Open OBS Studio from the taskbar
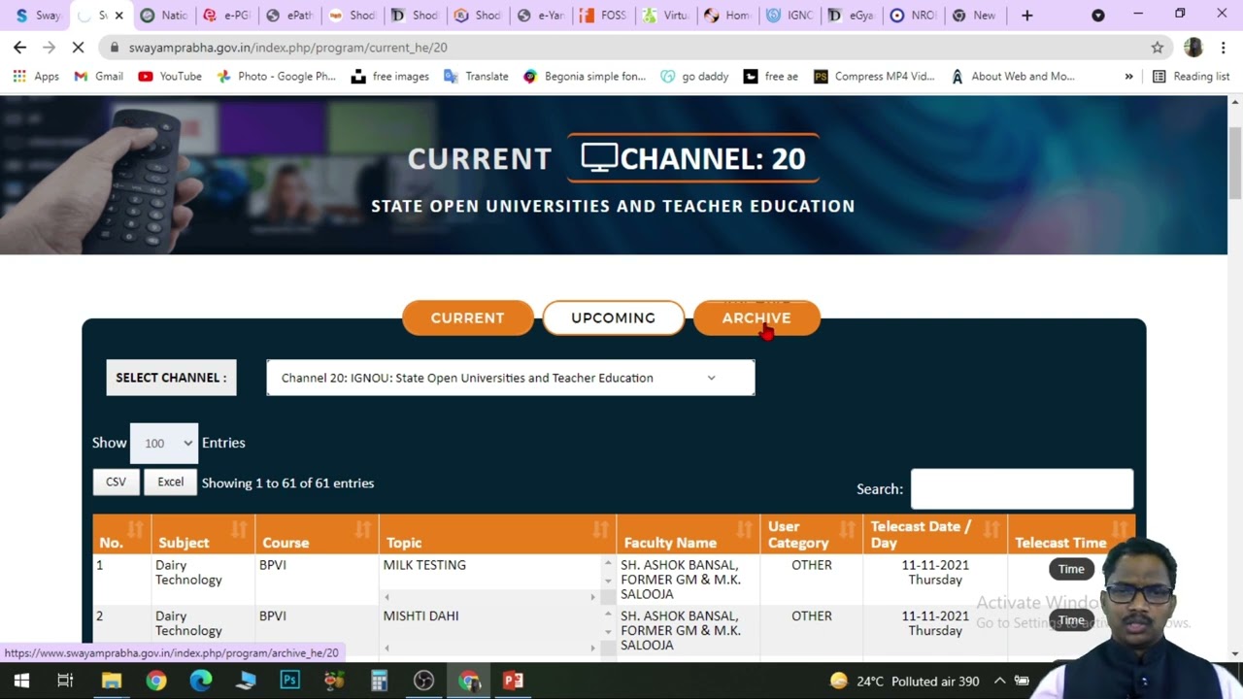The image size is (1243, 699). click(x=423, y=681)
